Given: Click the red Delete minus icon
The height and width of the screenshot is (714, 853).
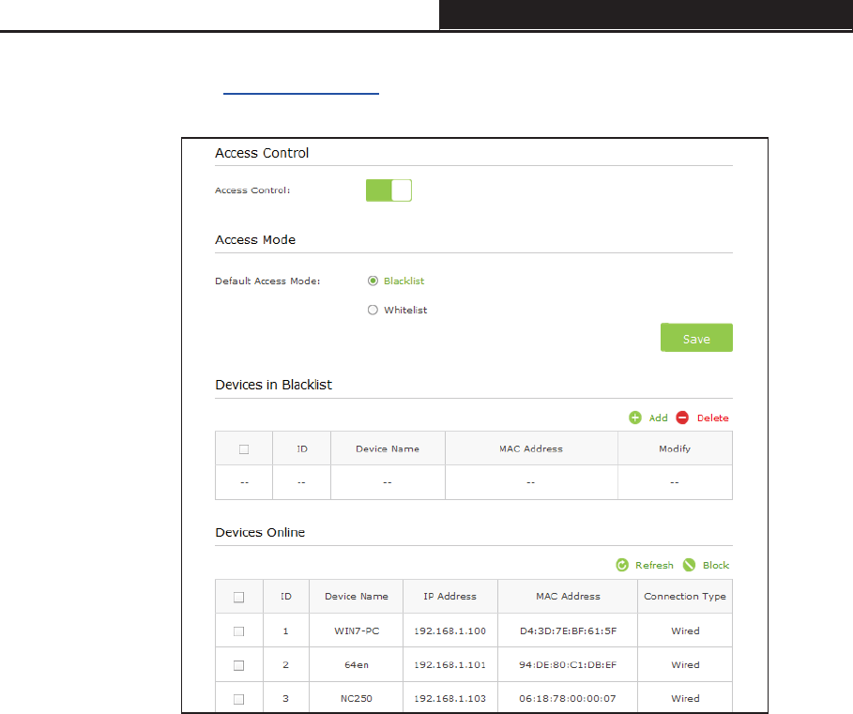Looking at the screenshot, I should click(x=682, y=418).
